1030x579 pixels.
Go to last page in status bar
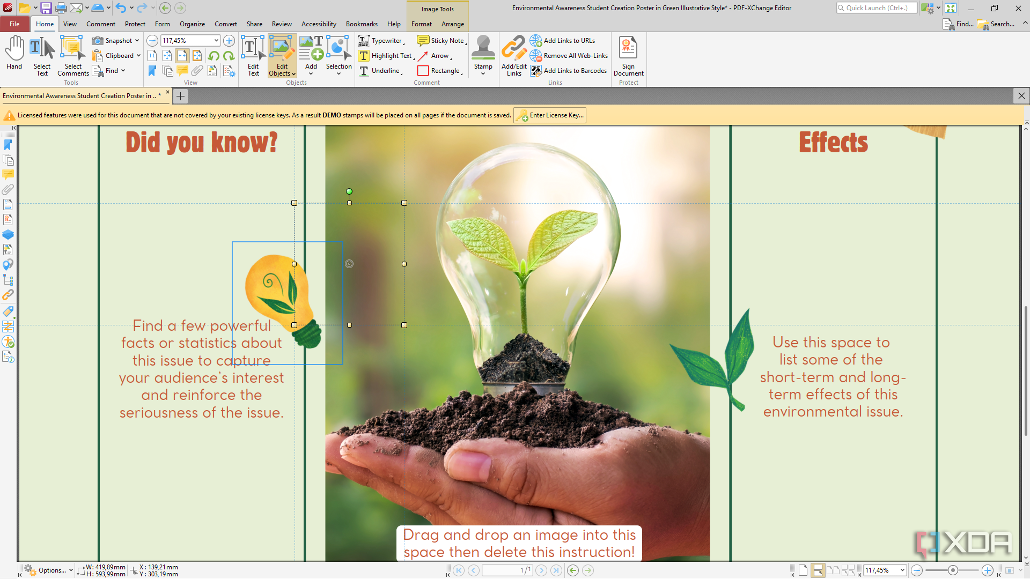click(x=556, y=570)
